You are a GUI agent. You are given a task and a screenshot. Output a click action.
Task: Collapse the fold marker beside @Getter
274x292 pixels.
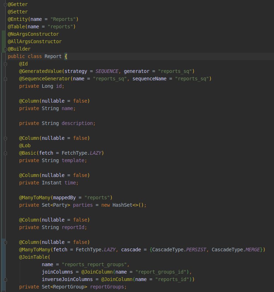[x=5, y=5]
